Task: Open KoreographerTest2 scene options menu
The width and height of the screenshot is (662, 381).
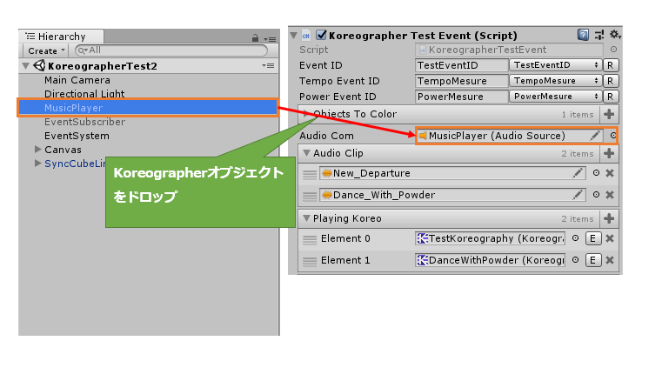Action: 268,65
